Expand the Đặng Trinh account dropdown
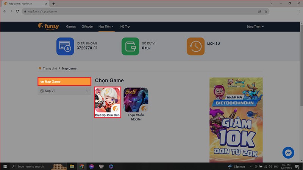Viewport: 303px width, 170px height. (255, 26)
